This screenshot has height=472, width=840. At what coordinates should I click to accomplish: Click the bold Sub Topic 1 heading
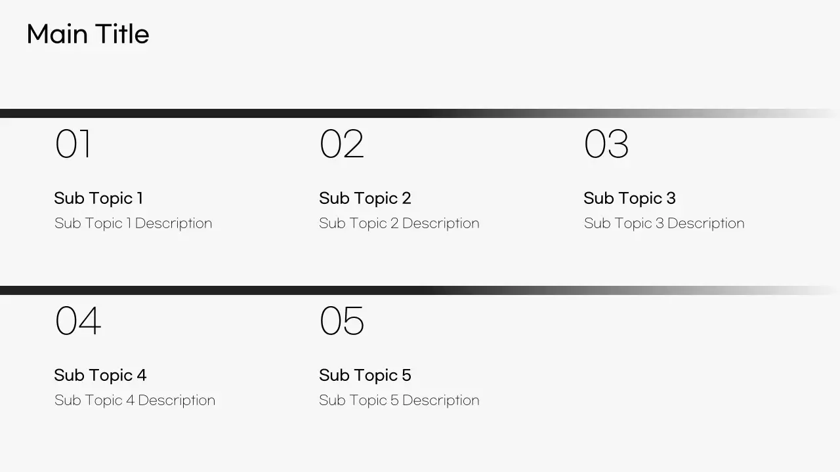coord(98,198)
